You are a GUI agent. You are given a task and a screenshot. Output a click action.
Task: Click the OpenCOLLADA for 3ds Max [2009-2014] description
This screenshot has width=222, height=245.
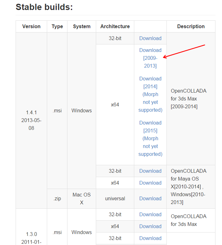pyautogui.click(x=188, y=99)
